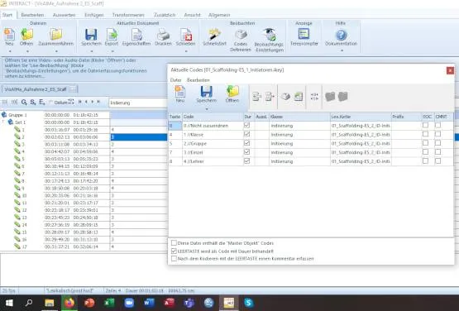Expand the dropdown arrow under main ribbon Öffnen
The width and height of the screenshot is (459, 311).
click(27, 51)
